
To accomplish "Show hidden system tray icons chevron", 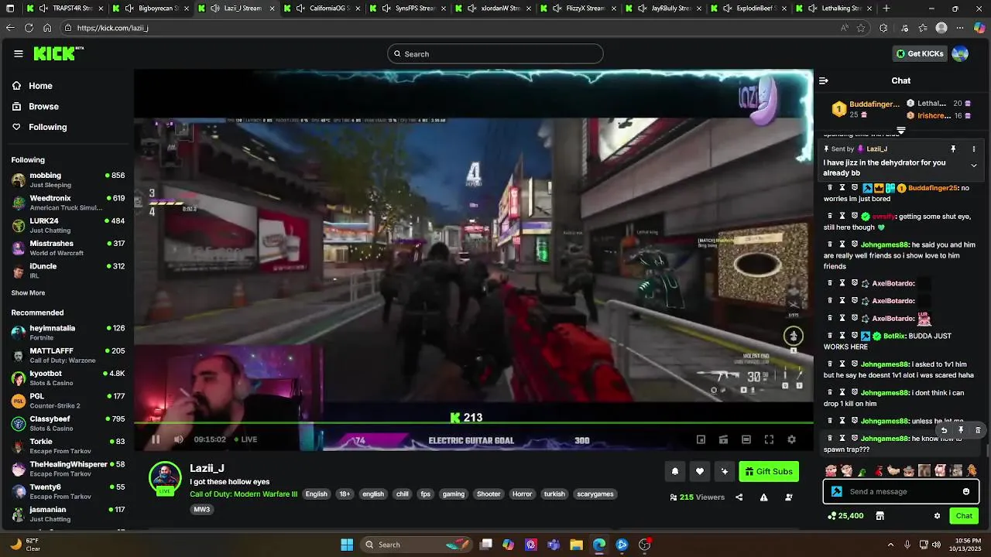I will [890, 545].
